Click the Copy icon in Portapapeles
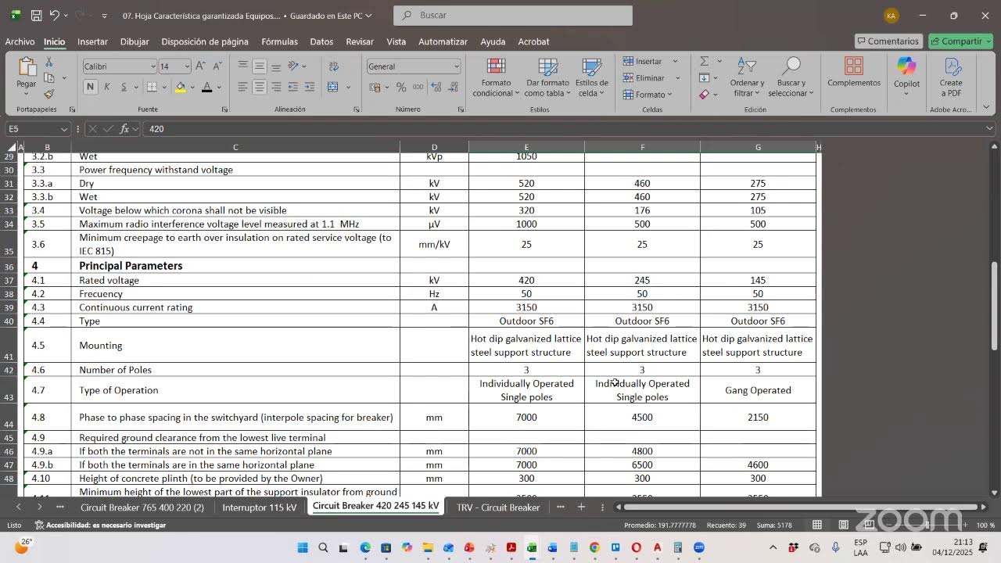1001x563 pixels. [x=48, y=78]
